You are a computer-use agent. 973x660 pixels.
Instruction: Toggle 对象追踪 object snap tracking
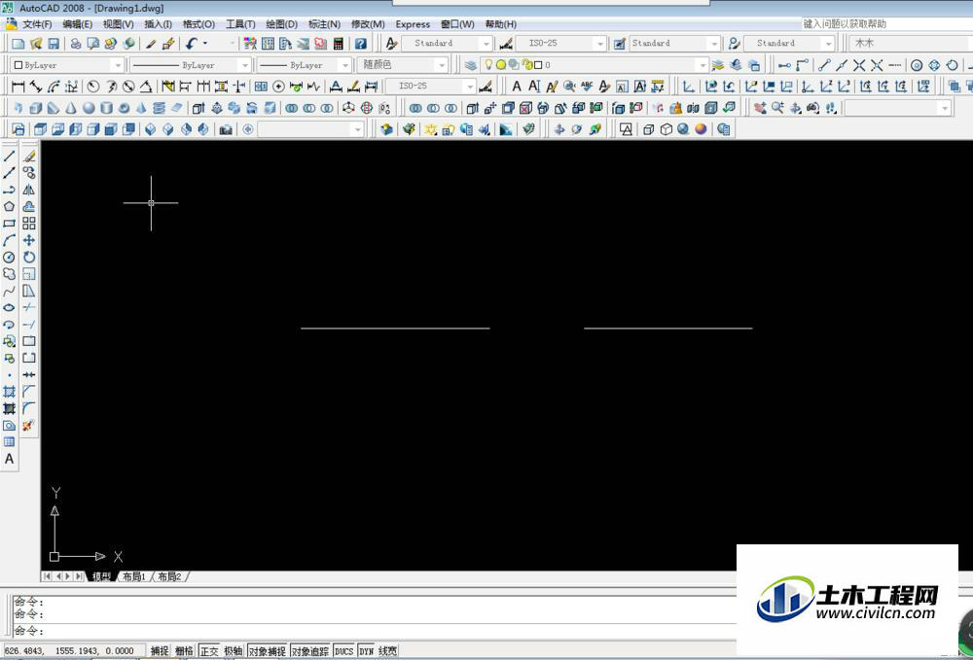click(x=310, y=650)
